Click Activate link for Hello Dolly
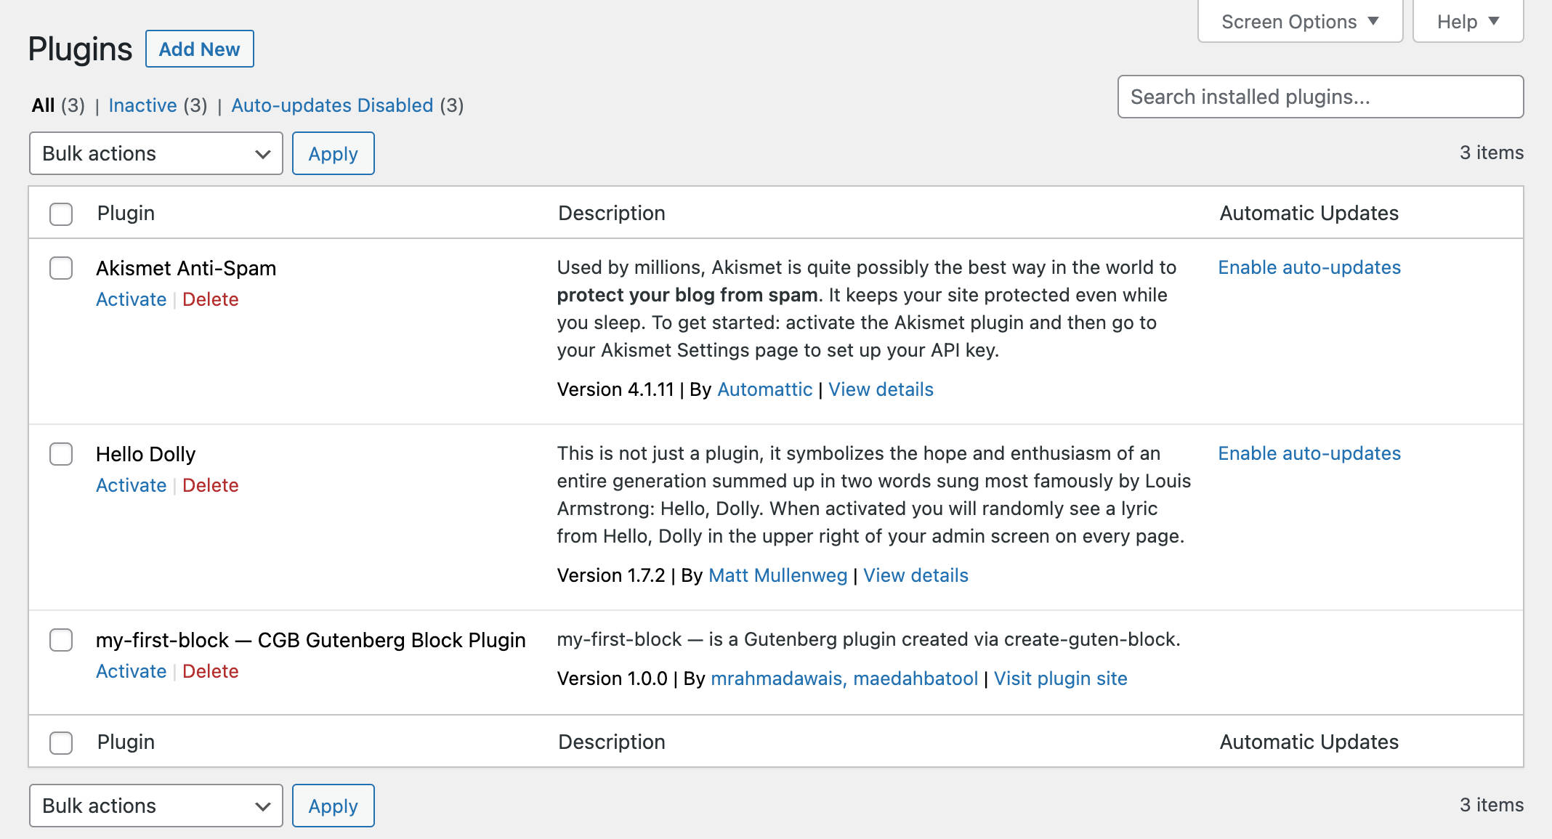Viewport: 1552px width, 839px height. coord(129,484)
